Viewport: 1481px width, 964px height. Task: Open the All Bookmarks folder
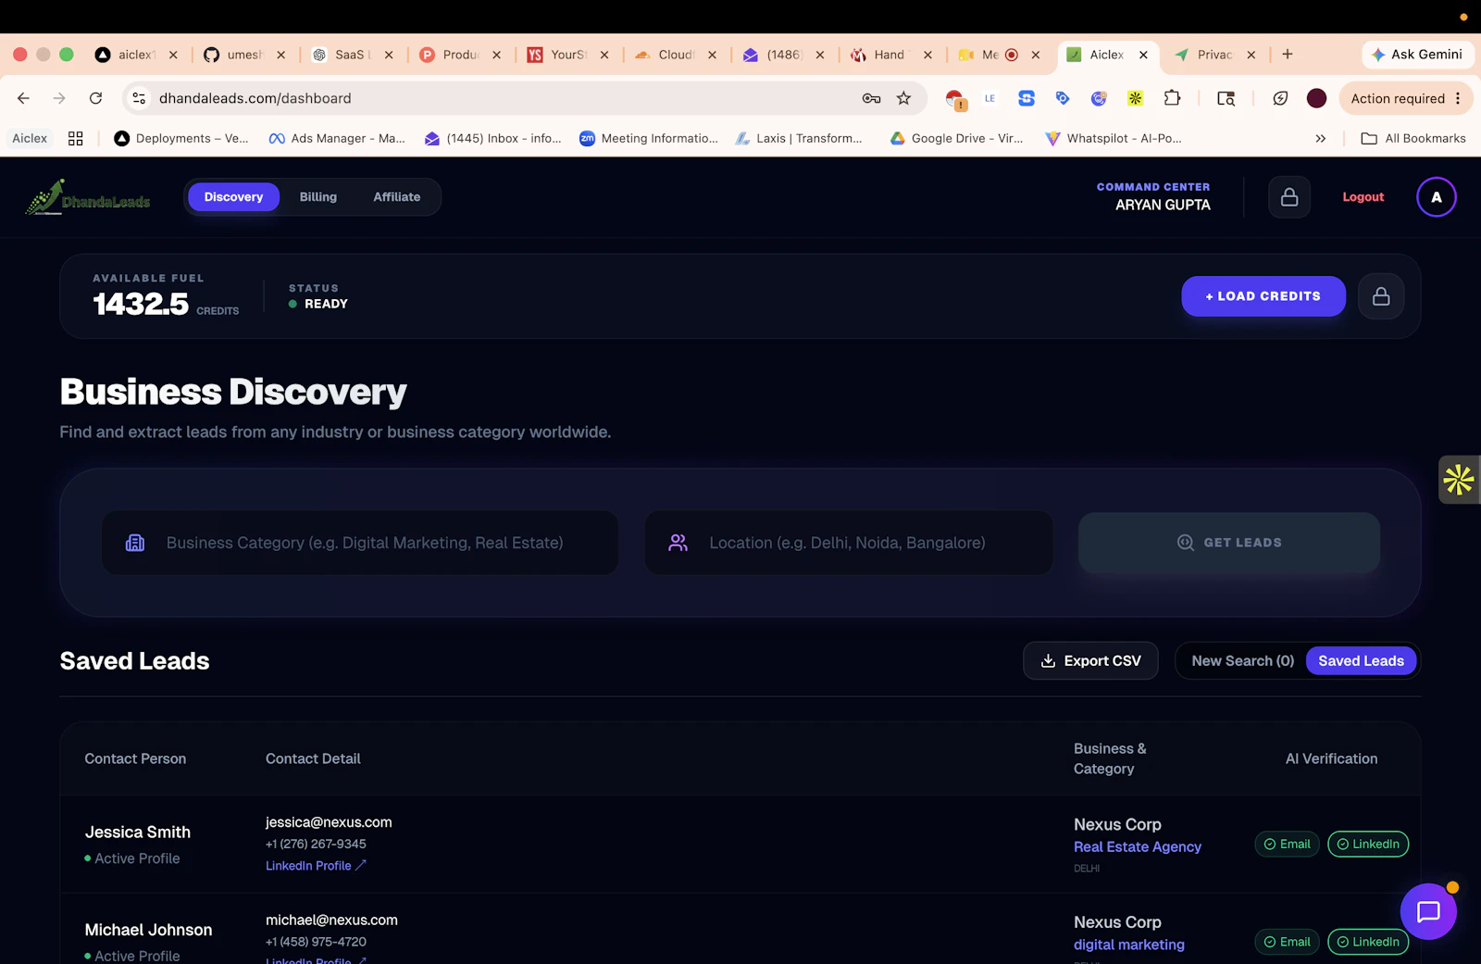tap(1413, 138)
